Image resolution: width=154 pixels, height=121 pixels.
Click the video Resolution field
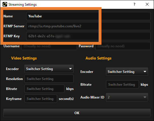(49, 79)
